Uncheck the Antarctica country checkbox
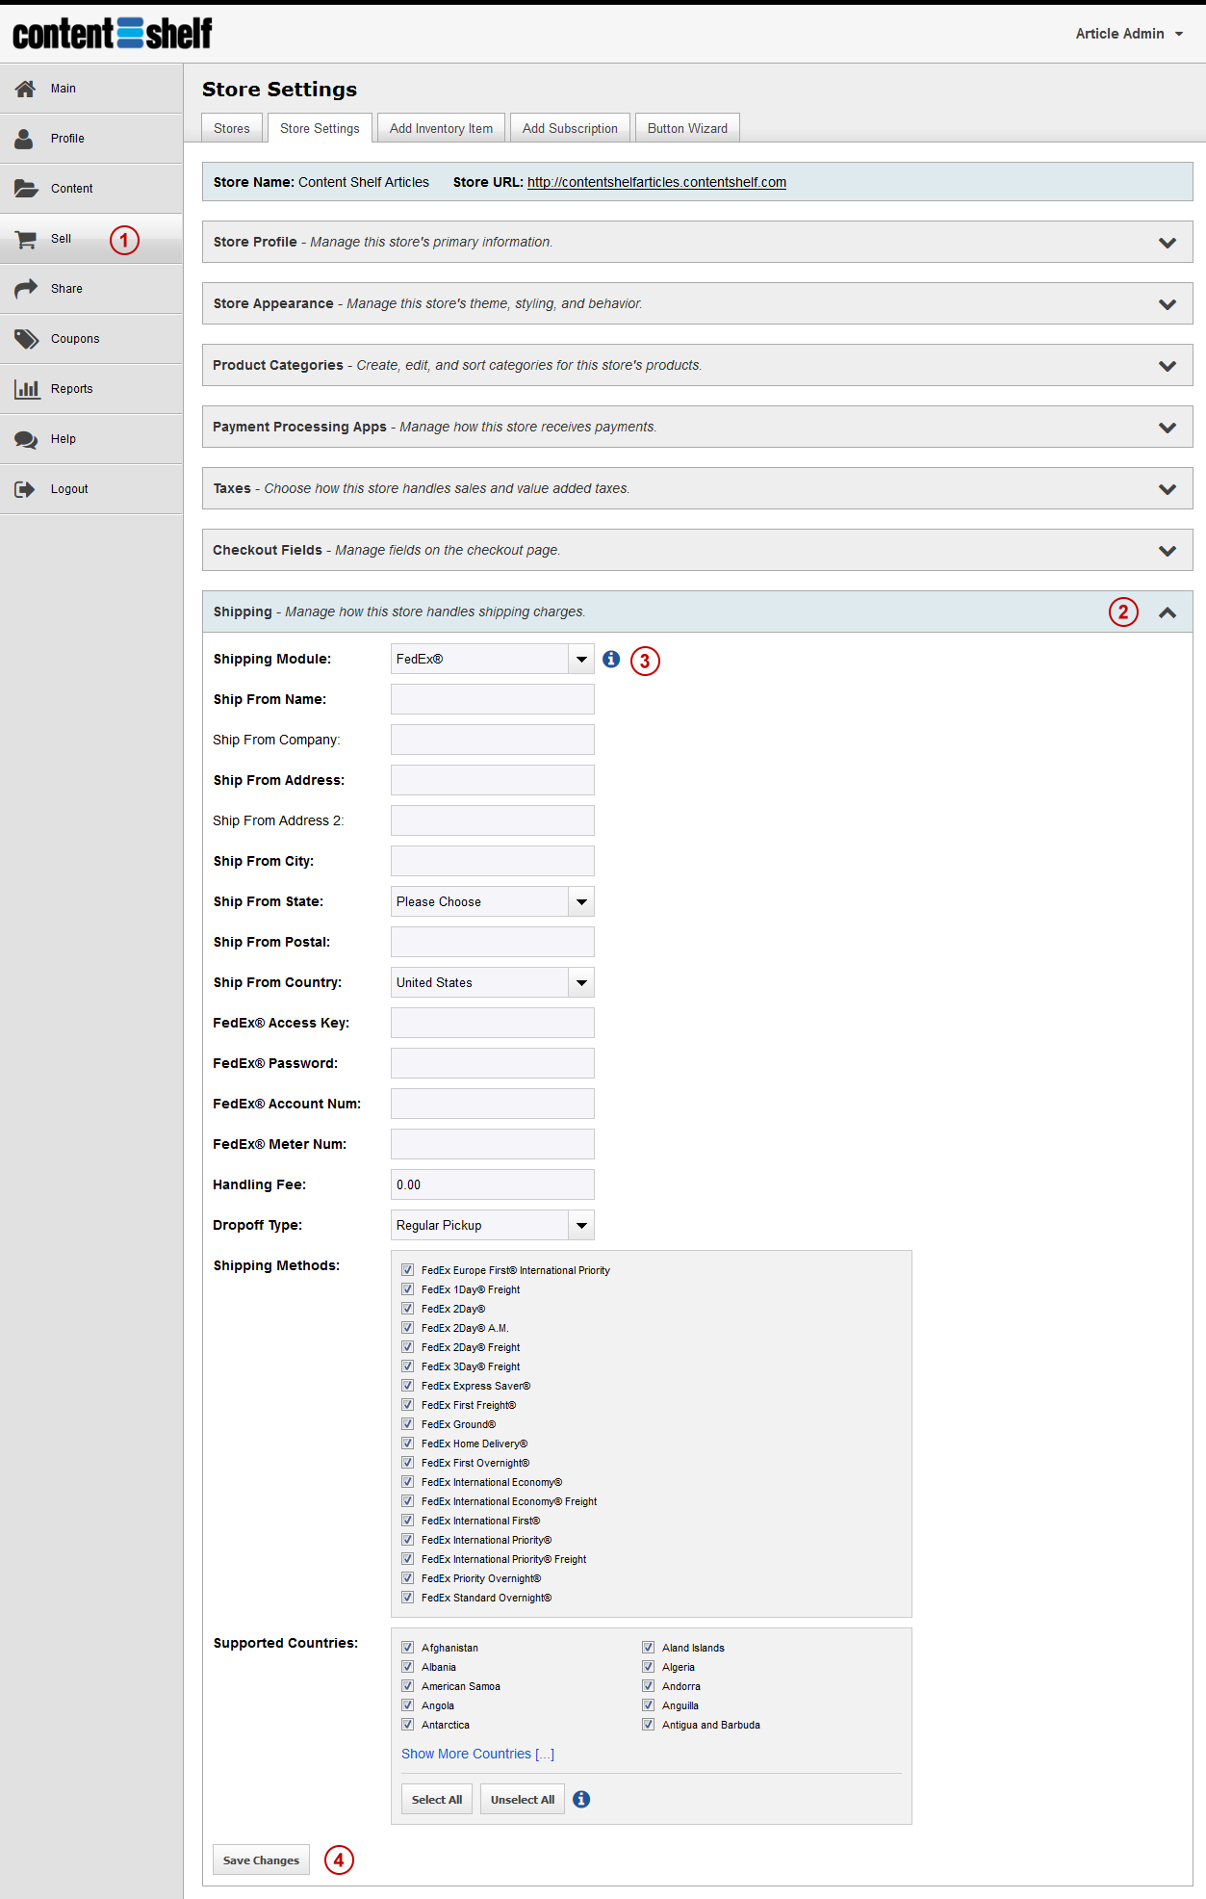The height and width of the screenshot is (1899, 1206). pyautogui.click(x=408, y=1725)
